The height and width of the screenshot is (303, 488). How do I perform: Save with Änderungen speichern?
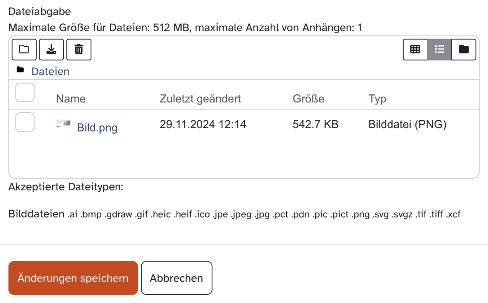click(73, 278)
